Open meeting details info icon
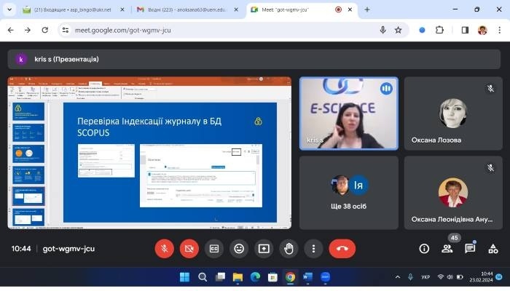 pyautogui.click(x=424, y=248)
